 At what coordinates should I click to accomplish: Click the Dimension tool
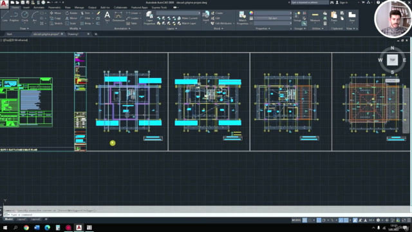[118, 16]
